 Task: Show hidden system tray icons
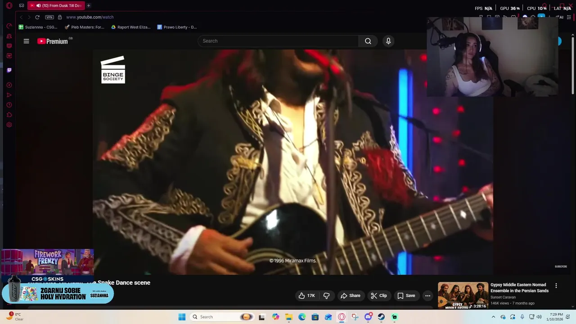(493, 317)
